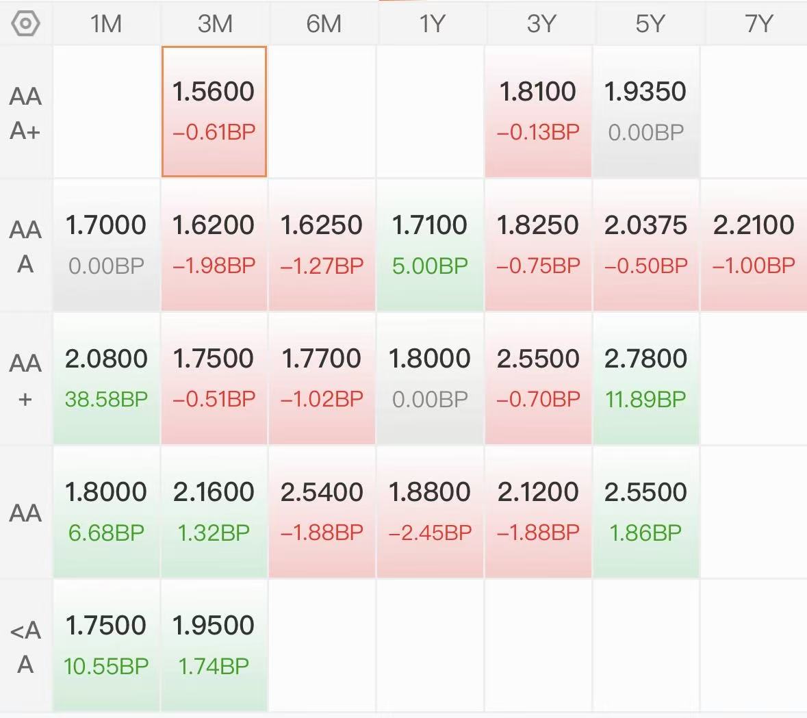Click <AA 3M cell showing 1.9500
The height and width of the screenshot is (718, 807).
(x=214, y=645)
